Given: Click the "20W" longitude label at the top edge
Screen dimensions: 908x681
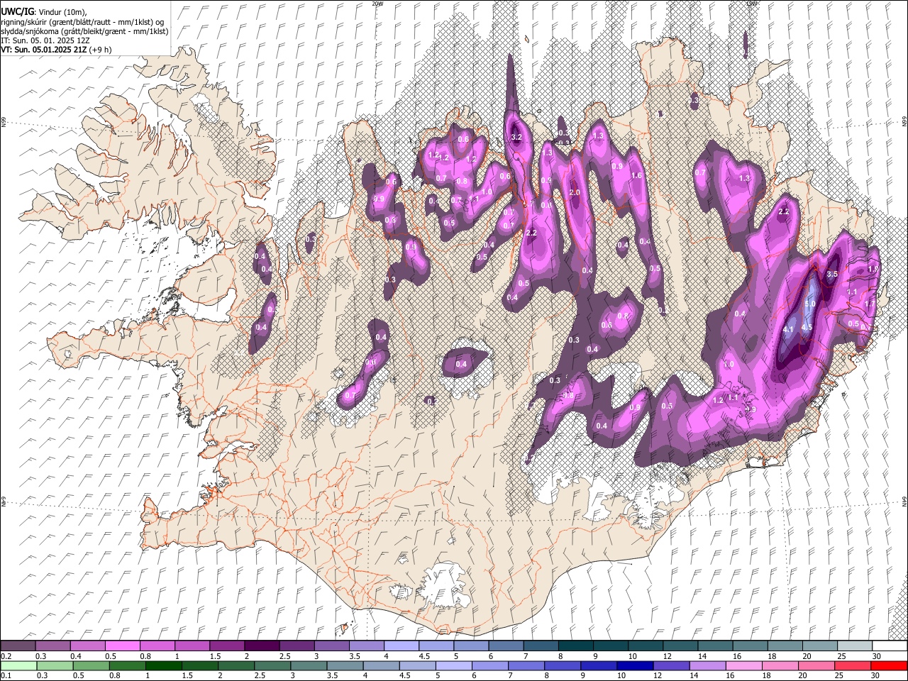Looking at the screenshot, I should pos(377,3).
